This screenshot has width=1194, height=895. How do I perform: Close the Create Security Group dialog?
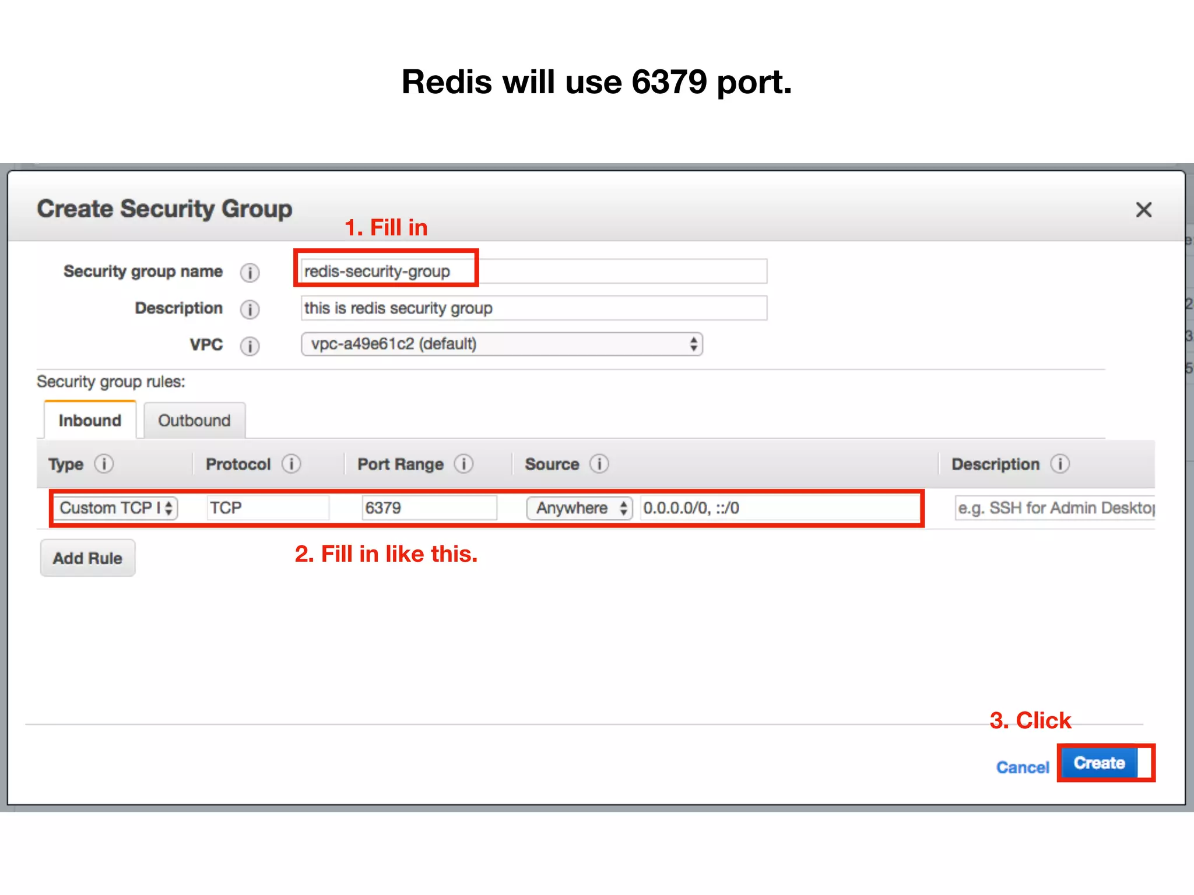coord(1144,210)
